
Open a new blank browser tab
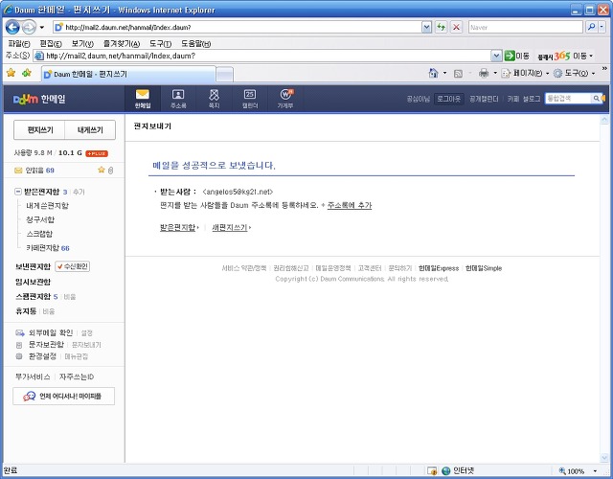pyautogui.click(x=225, y=75)
